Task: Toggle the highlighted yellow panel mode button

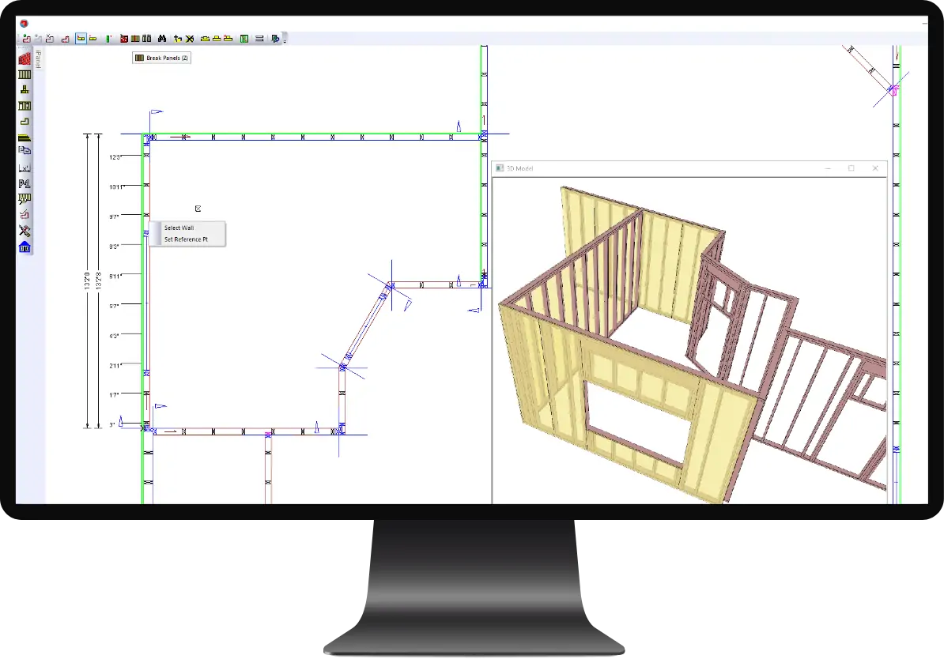Action: (x=81, y=38)
